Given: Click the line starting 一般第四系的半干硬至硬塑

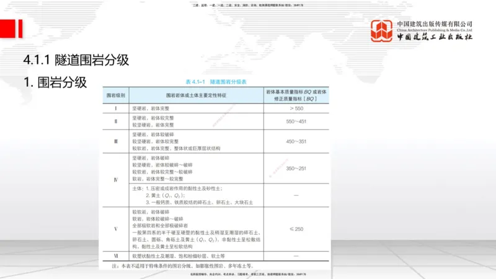Looking at the screenshot, I should (196, 232).
